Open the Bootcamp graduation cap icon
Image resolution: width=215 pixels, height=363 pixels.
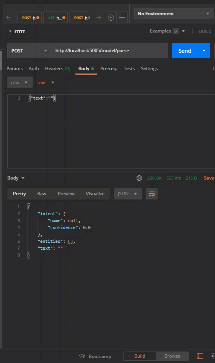[82, 356]
